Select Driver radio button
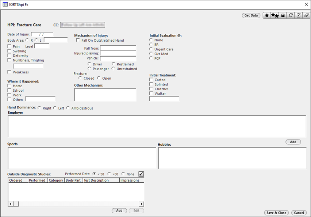The image size is (311, 217). tap(89, 64)
